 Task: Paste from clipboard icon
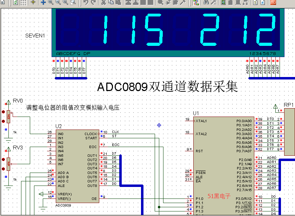click(118, 2)
